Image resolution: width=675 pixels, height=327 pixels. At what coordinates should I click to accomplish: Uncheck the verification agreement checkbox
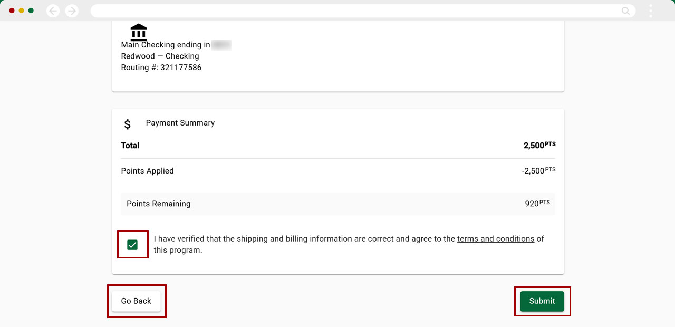click(x=132, y=245)
